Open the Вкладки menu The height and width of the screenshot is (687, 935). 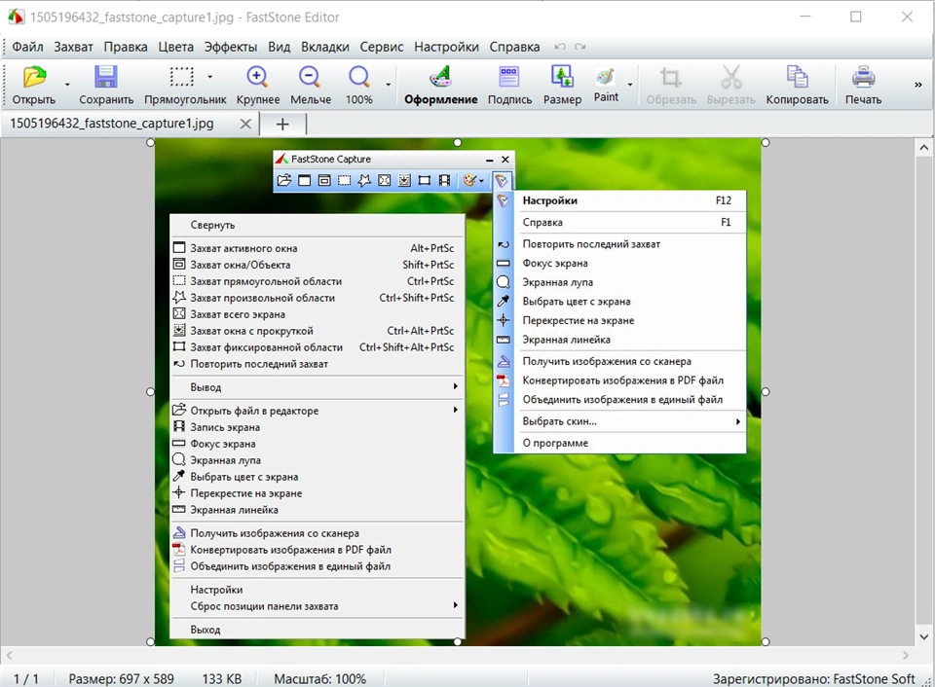tap(325, 47)
